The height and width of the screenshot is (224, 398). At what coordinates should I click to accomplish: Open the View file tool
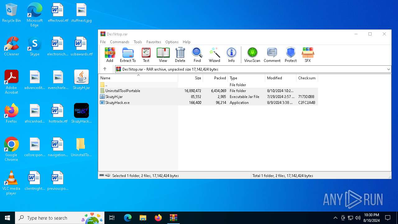point(163,55)
